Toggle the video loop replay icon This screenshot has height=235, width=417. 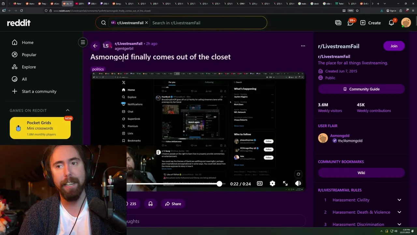[298, 174]
